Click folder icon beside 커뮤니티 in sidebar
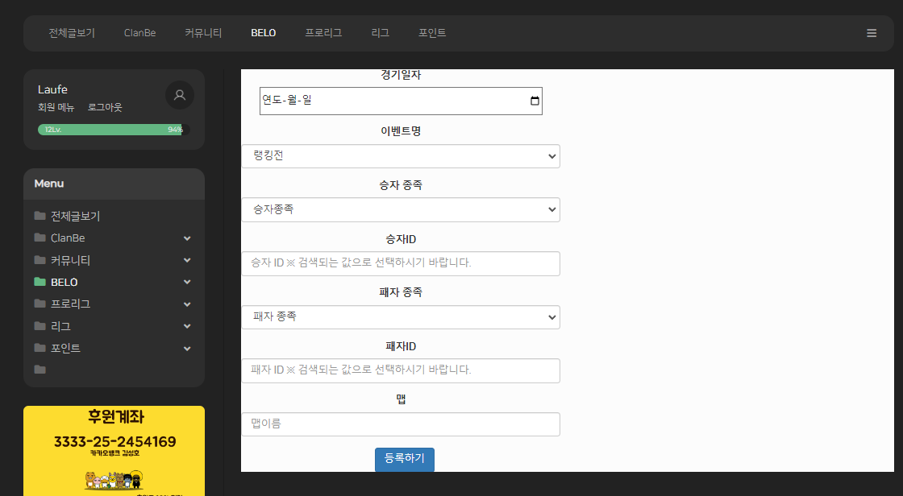The image size is (903, 496). coord(40,260)
